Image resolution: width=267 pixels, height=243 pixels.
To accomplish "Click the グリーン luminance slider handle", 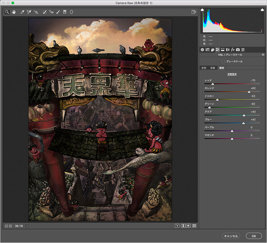I will (x=210, y=108).
